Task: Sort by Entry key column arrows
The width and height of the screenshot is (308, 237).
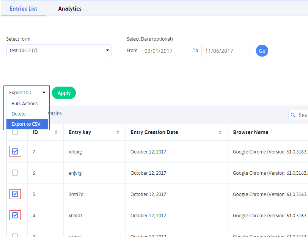Action: 118,133
